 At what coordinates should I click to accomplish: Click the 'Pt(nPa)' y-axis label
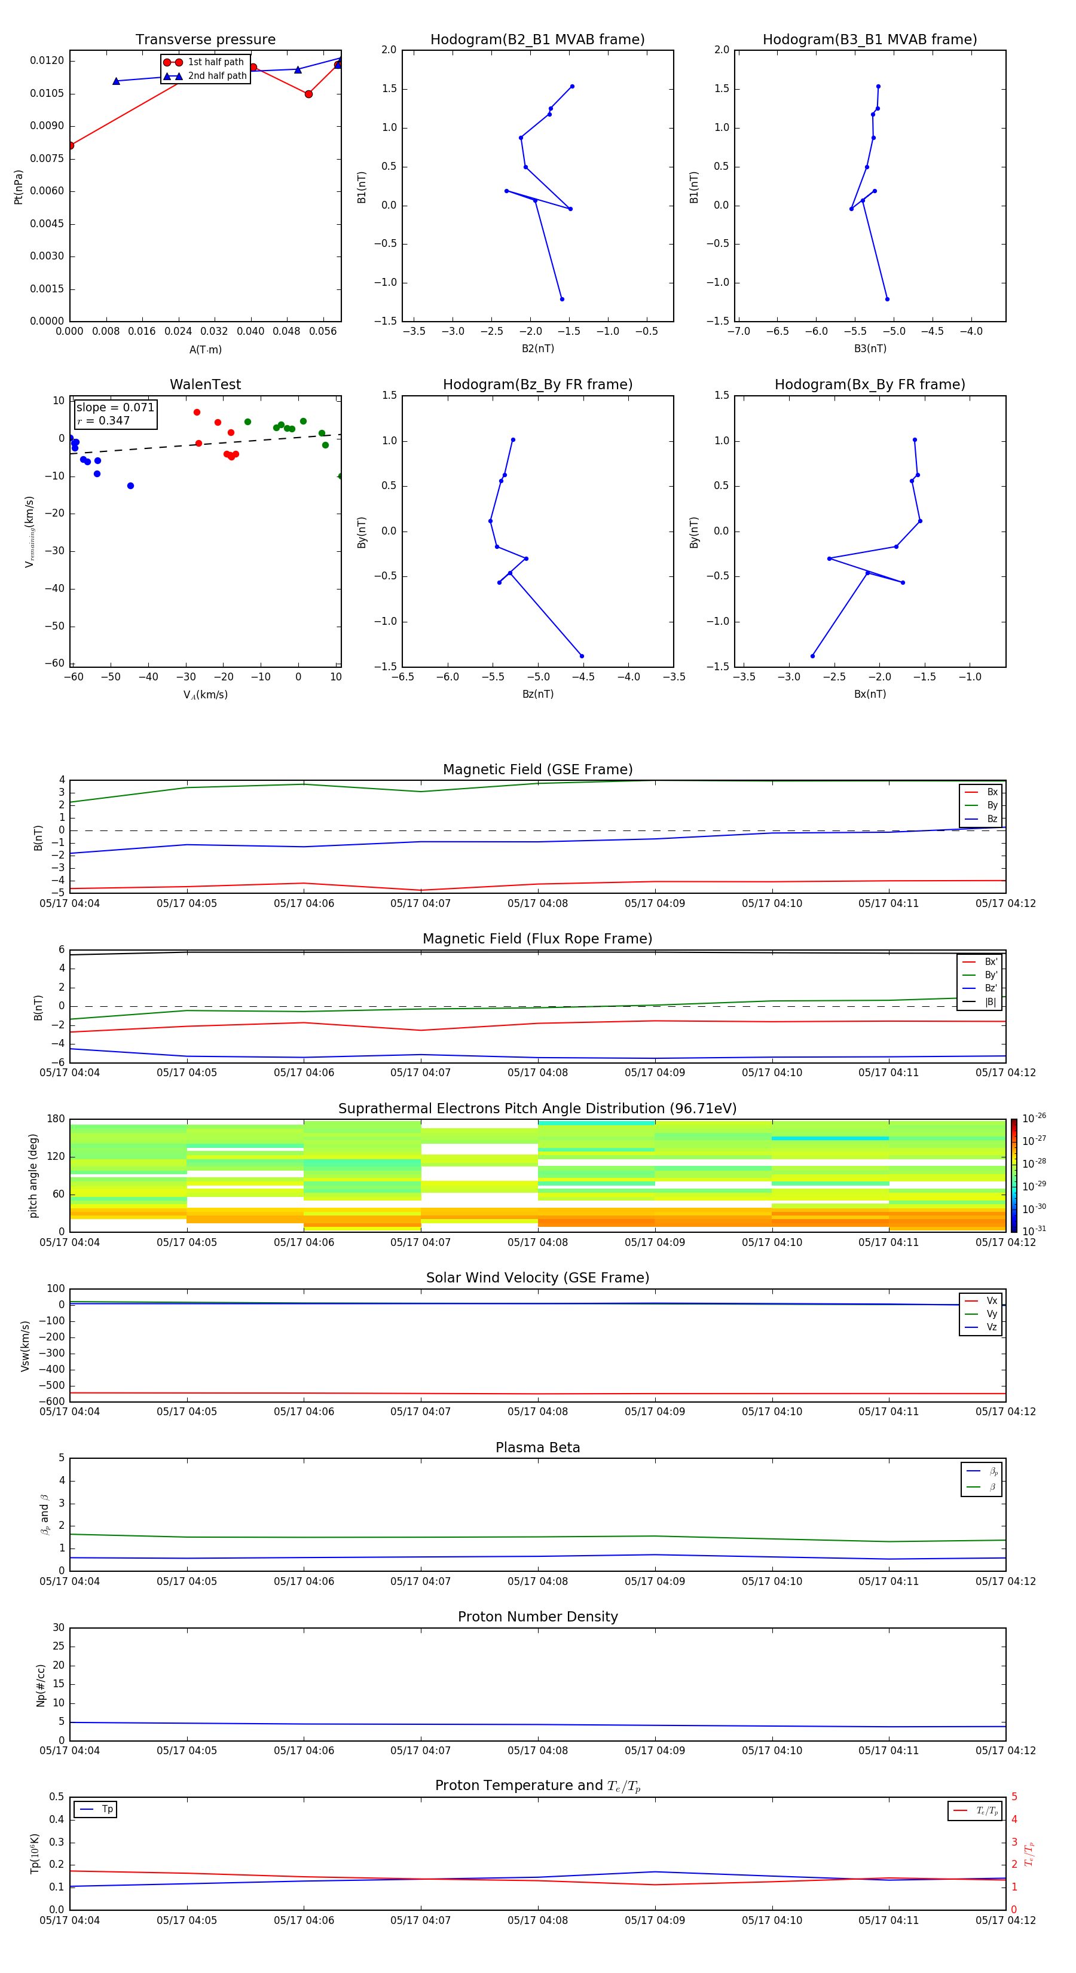click(19, 187)
